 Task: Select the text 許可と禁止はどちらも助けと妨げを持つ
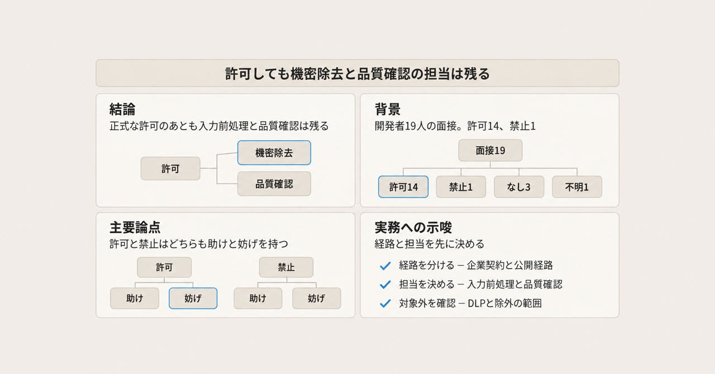click(199, 244)
